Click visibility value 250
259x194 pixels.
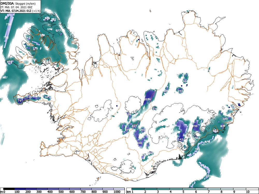click(195, 126)
